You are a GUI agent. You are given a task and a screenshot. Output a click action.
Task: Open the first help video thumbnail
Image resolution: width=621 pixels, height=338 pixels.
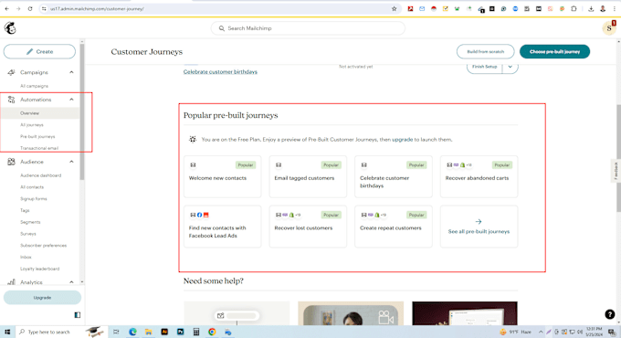[x=237, y=313]
